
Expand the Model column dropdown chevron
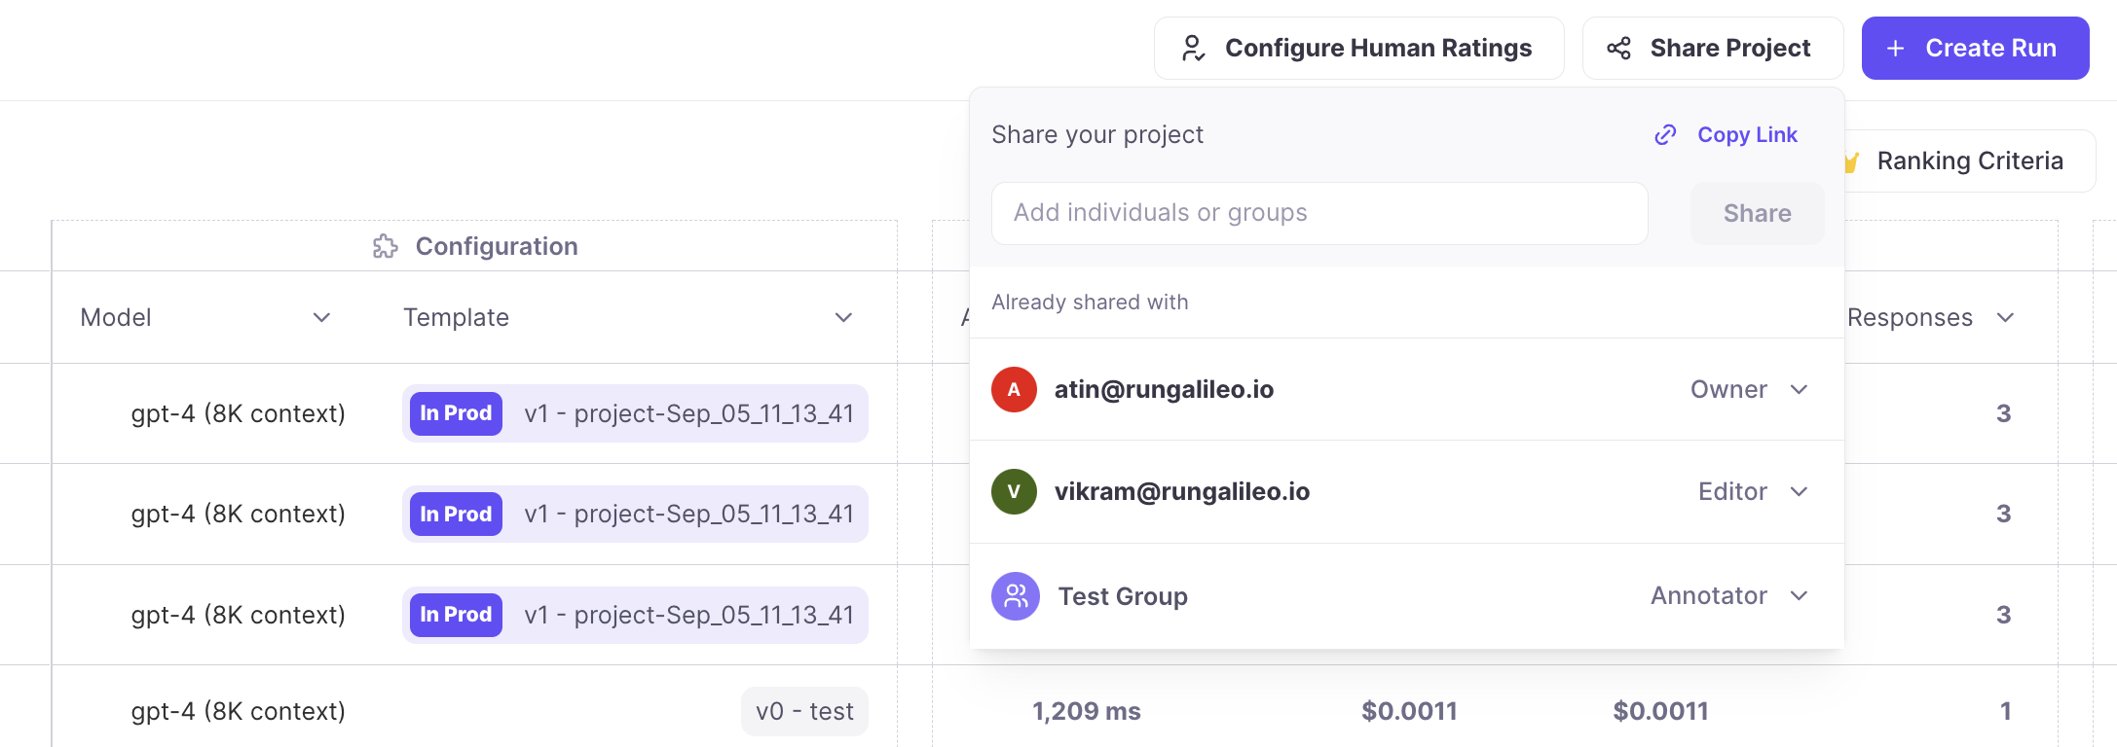pyautogui.click(x=321, y=317)
